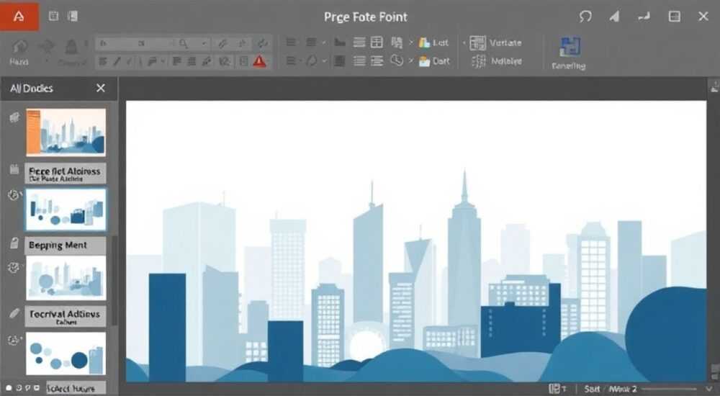Select the Bepping Ment section header
Image resolution: width=720 pixels, height=396 pixels.
pyautogui.click(x=66, y=246)
